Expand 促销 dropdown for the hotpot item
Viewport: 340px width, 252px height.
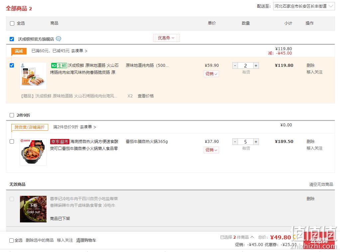(211, 150)
